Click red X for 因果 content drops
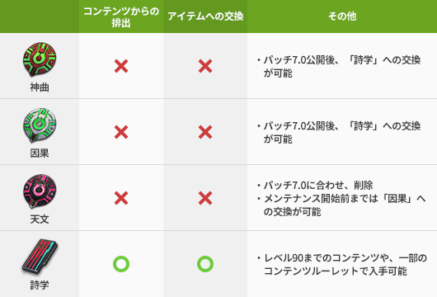Screen dimensions: 437x297 pos(121,132)
